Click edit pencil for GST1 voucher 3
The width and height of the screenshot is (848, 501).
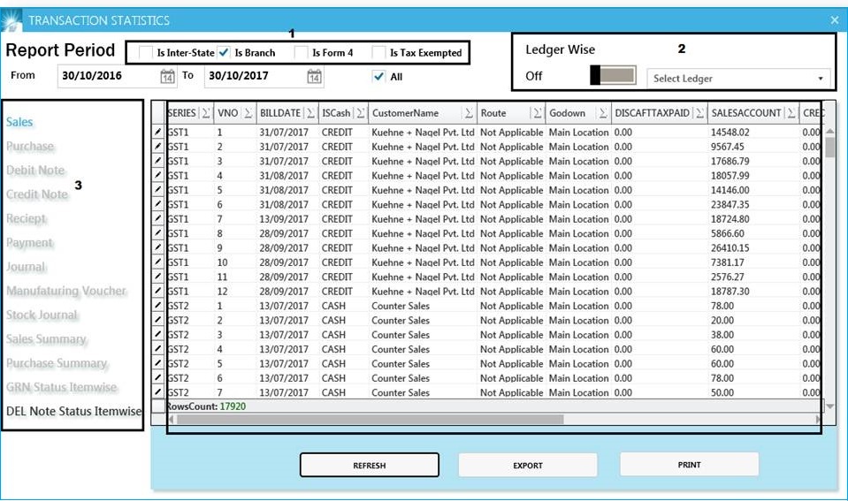tap(158, 161)
